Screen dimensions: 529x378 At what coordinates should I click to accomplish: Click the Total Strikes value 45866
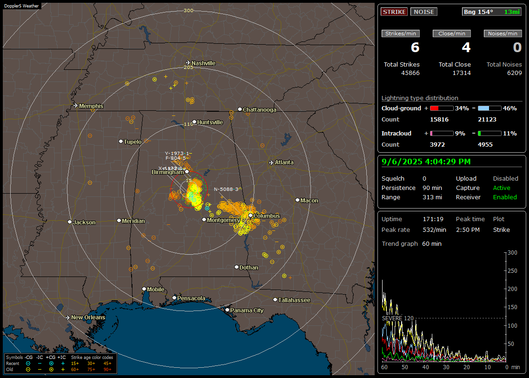[410, 73]
